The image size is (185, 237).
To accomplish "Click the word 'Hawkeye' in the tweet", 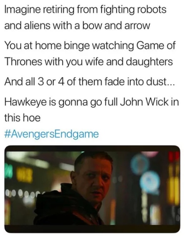I will 25,102.
